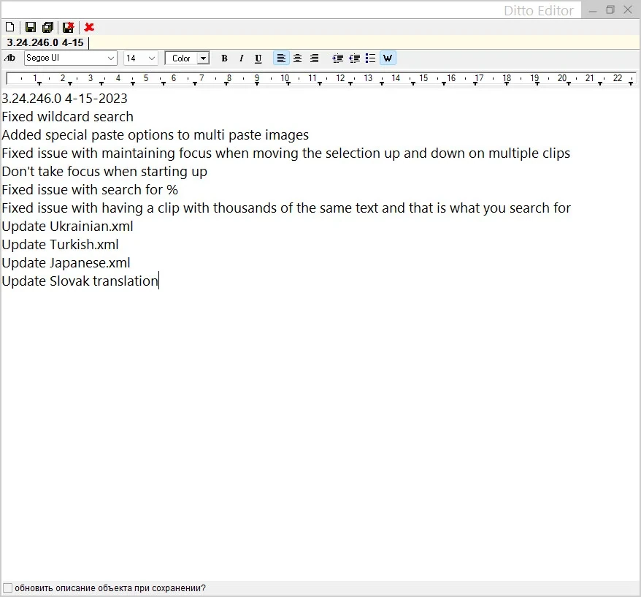Click the text 'Update Turkish.xml'
Screen dimensions: 641x597
coord(60,245)
